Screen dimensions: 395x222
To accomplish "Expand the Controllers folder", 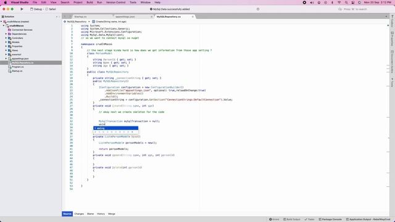I will point(6,38).
